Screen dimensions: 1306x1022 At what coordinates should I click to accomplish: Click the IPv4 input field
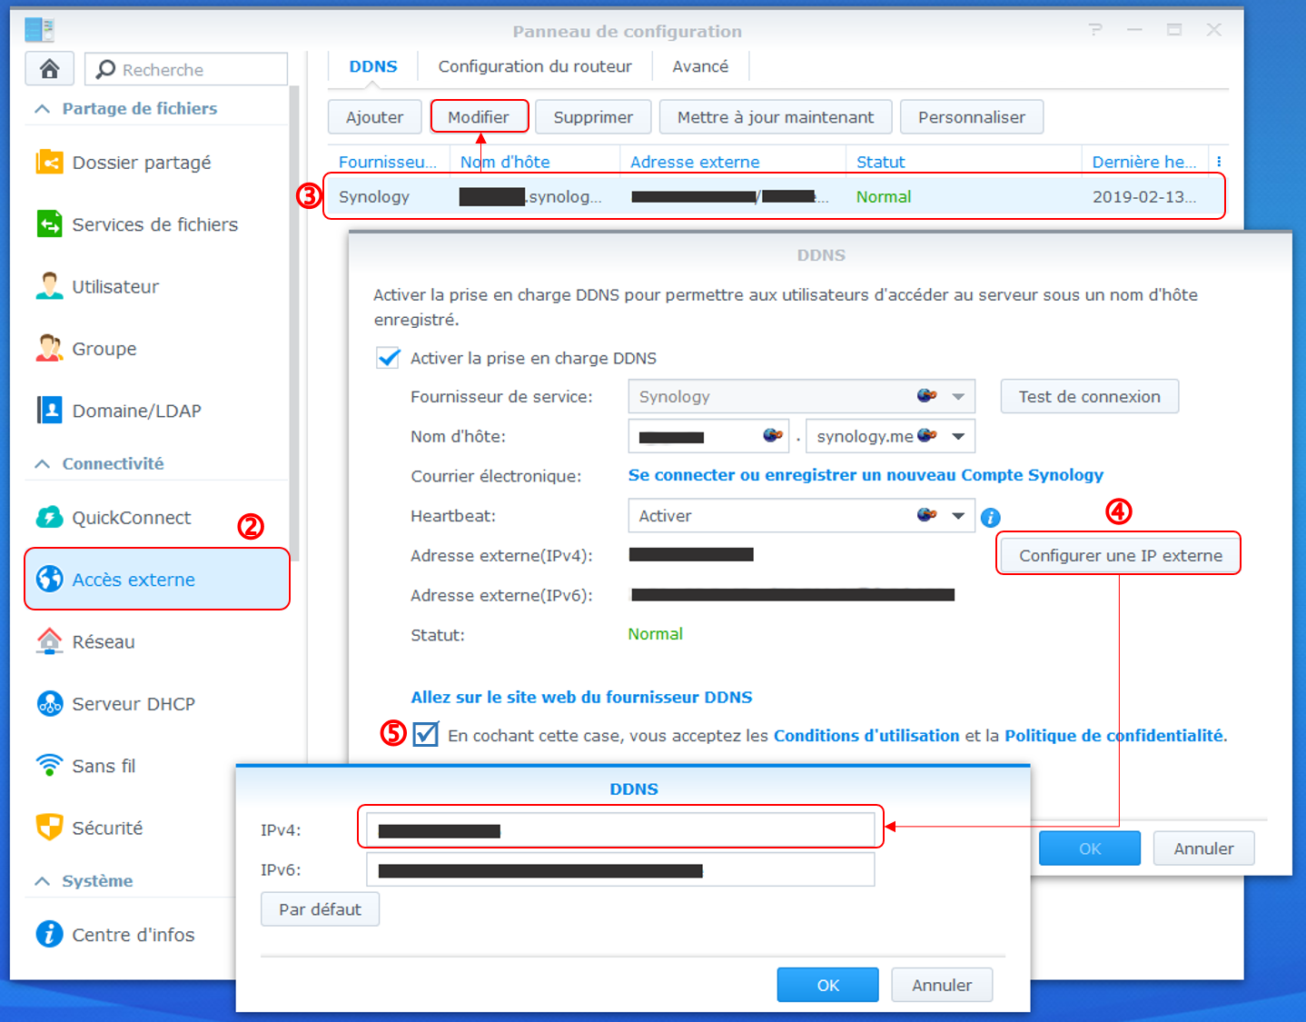pyautogui.click(x=620, y=829)
